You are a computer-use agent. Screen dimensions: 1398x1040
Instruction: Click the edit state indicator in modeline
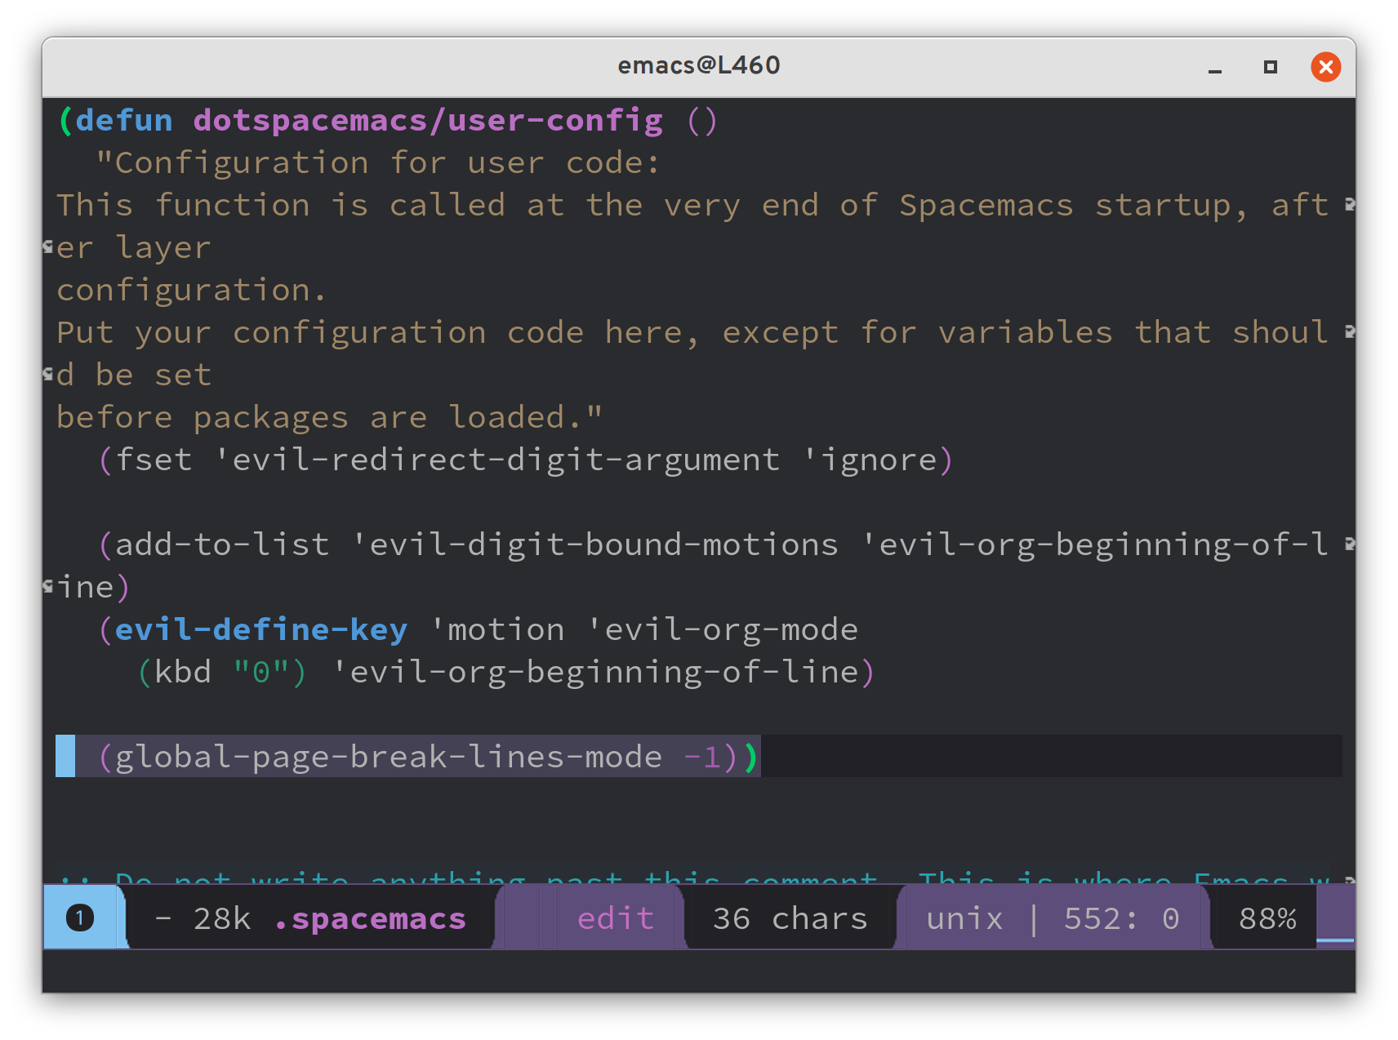coord(615,918)
